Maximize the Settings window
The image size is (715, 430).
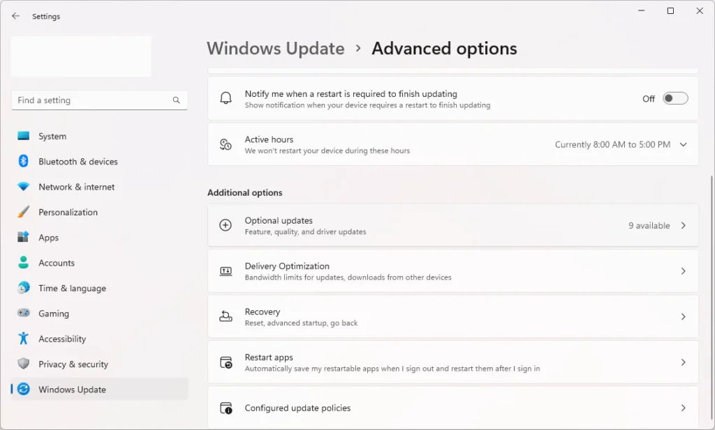pyautogui.click(x=670, y=10)
